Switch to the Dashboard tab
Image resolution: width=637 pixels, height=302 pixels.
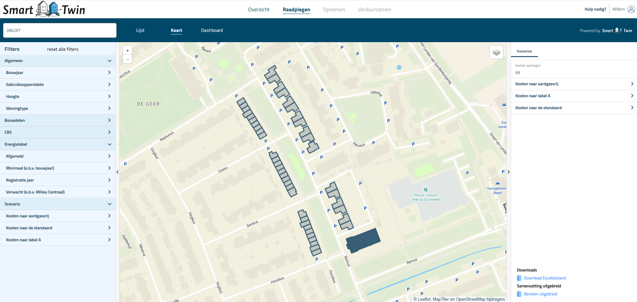click(x=212, y=30)
